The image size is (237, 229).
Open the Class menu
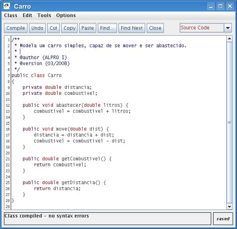[x=11, y=15]
